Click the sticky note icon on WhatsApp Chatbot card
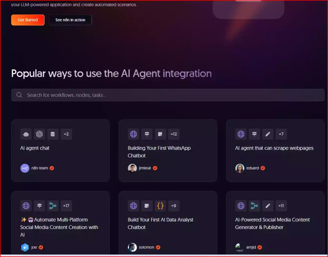Image resolution: width=328 pixels, height=257 pixels. [160, 134]
